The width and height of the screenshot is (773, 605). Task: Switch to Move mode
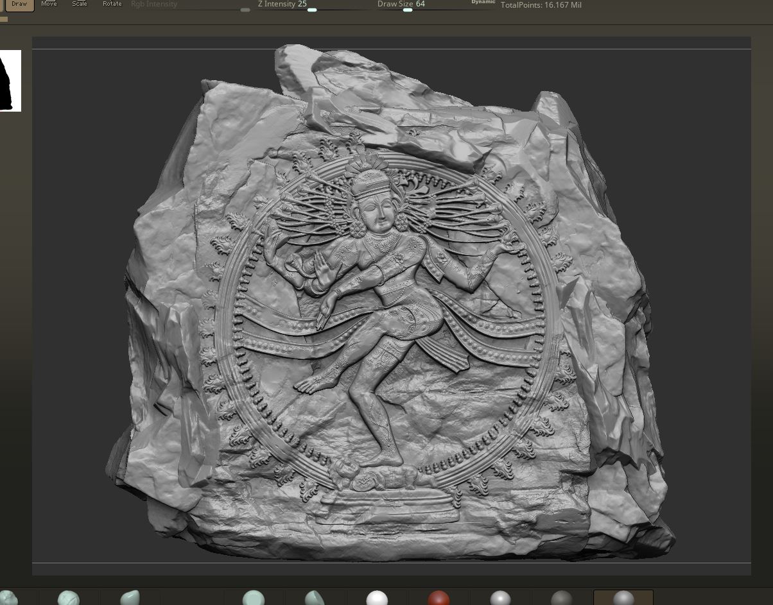[49, 4]
